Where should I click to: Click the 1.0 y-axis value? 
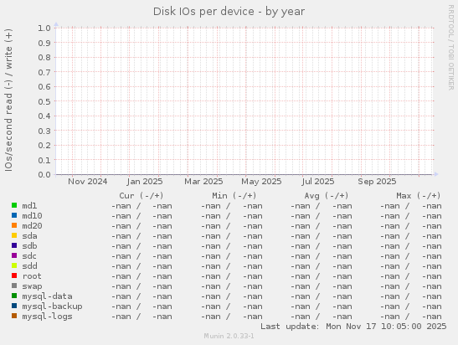[44, 28]
